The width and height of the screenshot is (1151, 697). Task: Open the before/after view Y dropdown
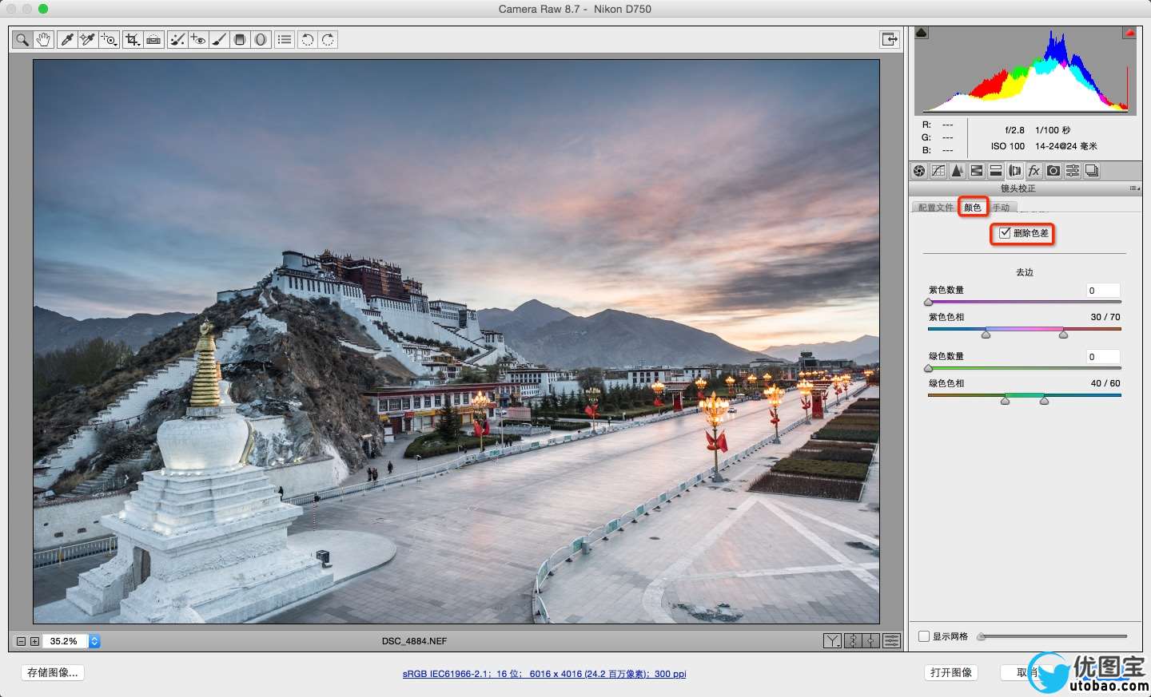click(832, 641)
